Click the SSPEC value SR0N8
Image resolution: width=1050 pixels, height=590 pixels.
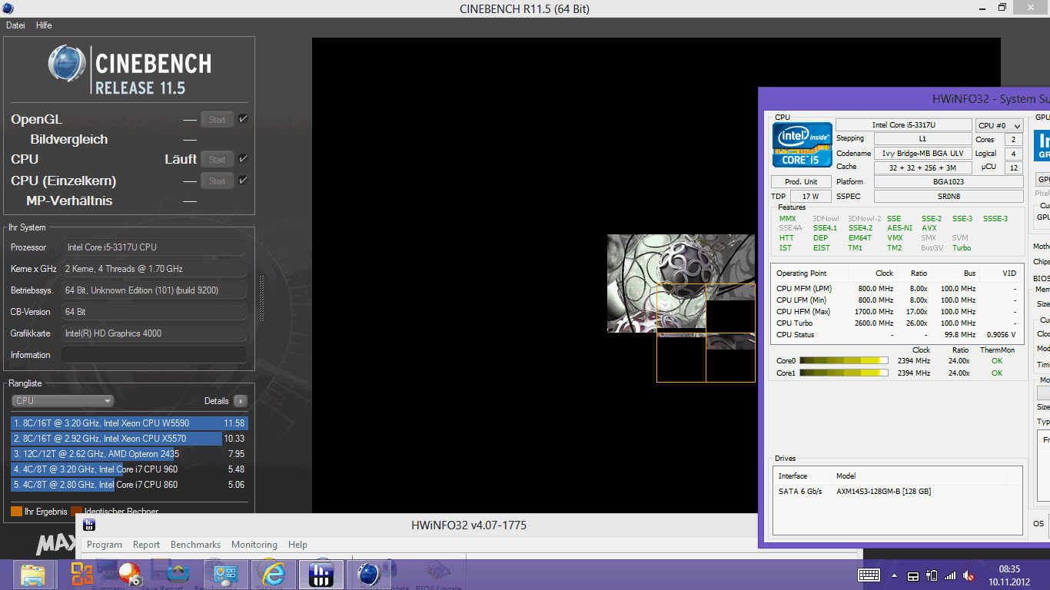coord(949,197)
